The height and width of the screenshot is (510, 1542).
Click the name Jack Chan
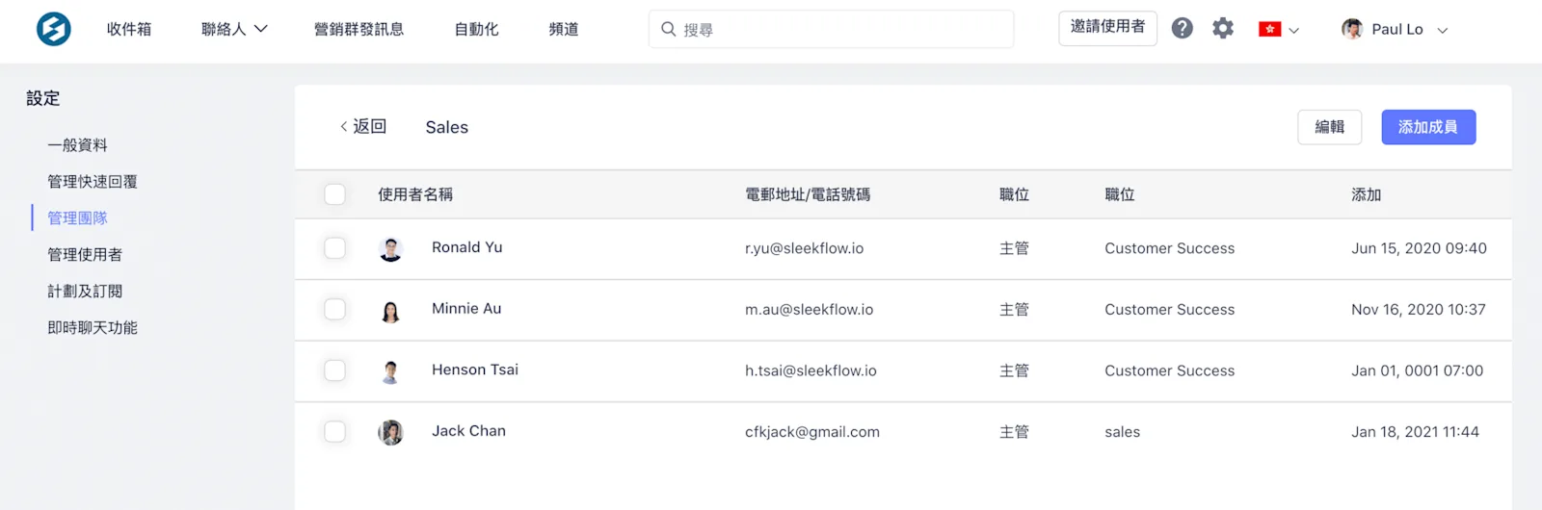pos(468,431)
